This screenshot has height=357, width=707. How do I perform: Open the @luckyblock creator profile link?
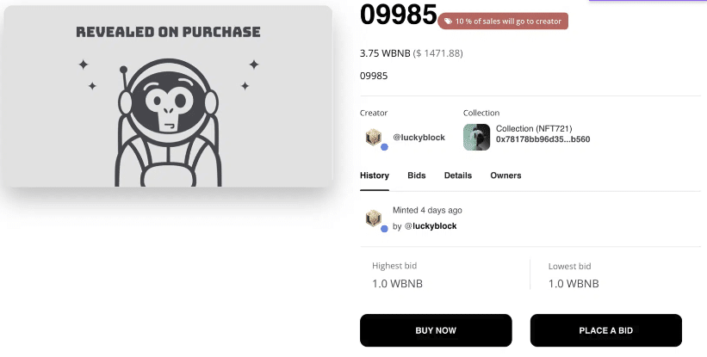(x=419, y=138)
